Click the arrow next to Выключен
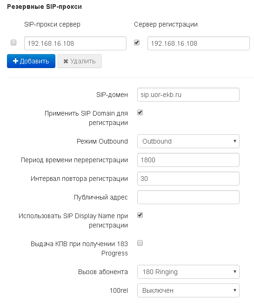The width and height of the screenshot is (254, 303). 235,290
